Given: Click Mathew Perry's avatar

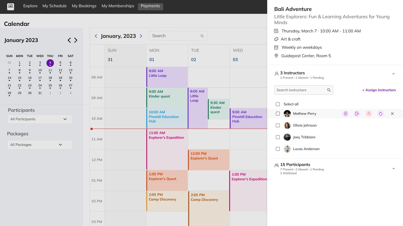Looking at the screenshot, I should click(x=287, y=114).
